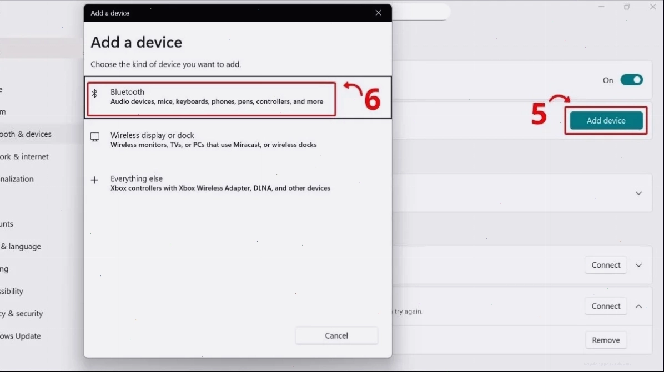Expand the device row with the down chevron next to Connect
This screenshot has height=373, width=664.
tap(638, 265)
